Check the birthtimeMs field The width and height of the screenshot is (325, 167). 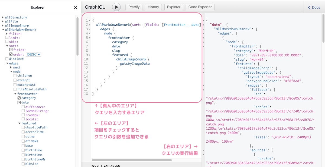(23, 159)
